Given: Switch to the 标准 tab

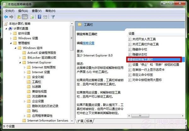Looking at the screenshot, I should coord(89,121).
